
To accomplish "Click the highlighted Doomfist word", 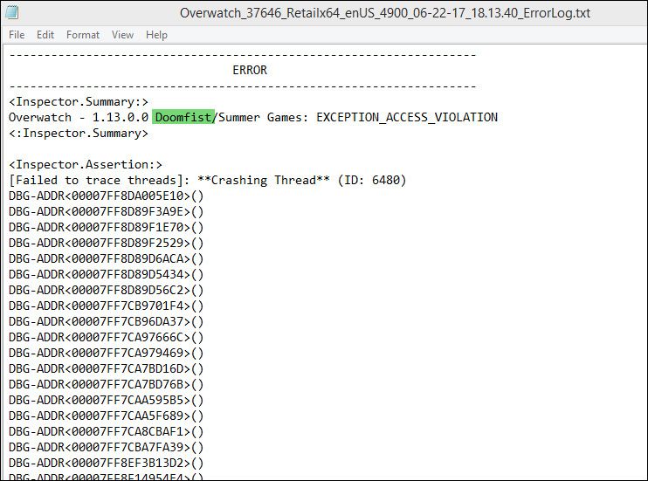I will pyautogui.click(x=183, y=117).
